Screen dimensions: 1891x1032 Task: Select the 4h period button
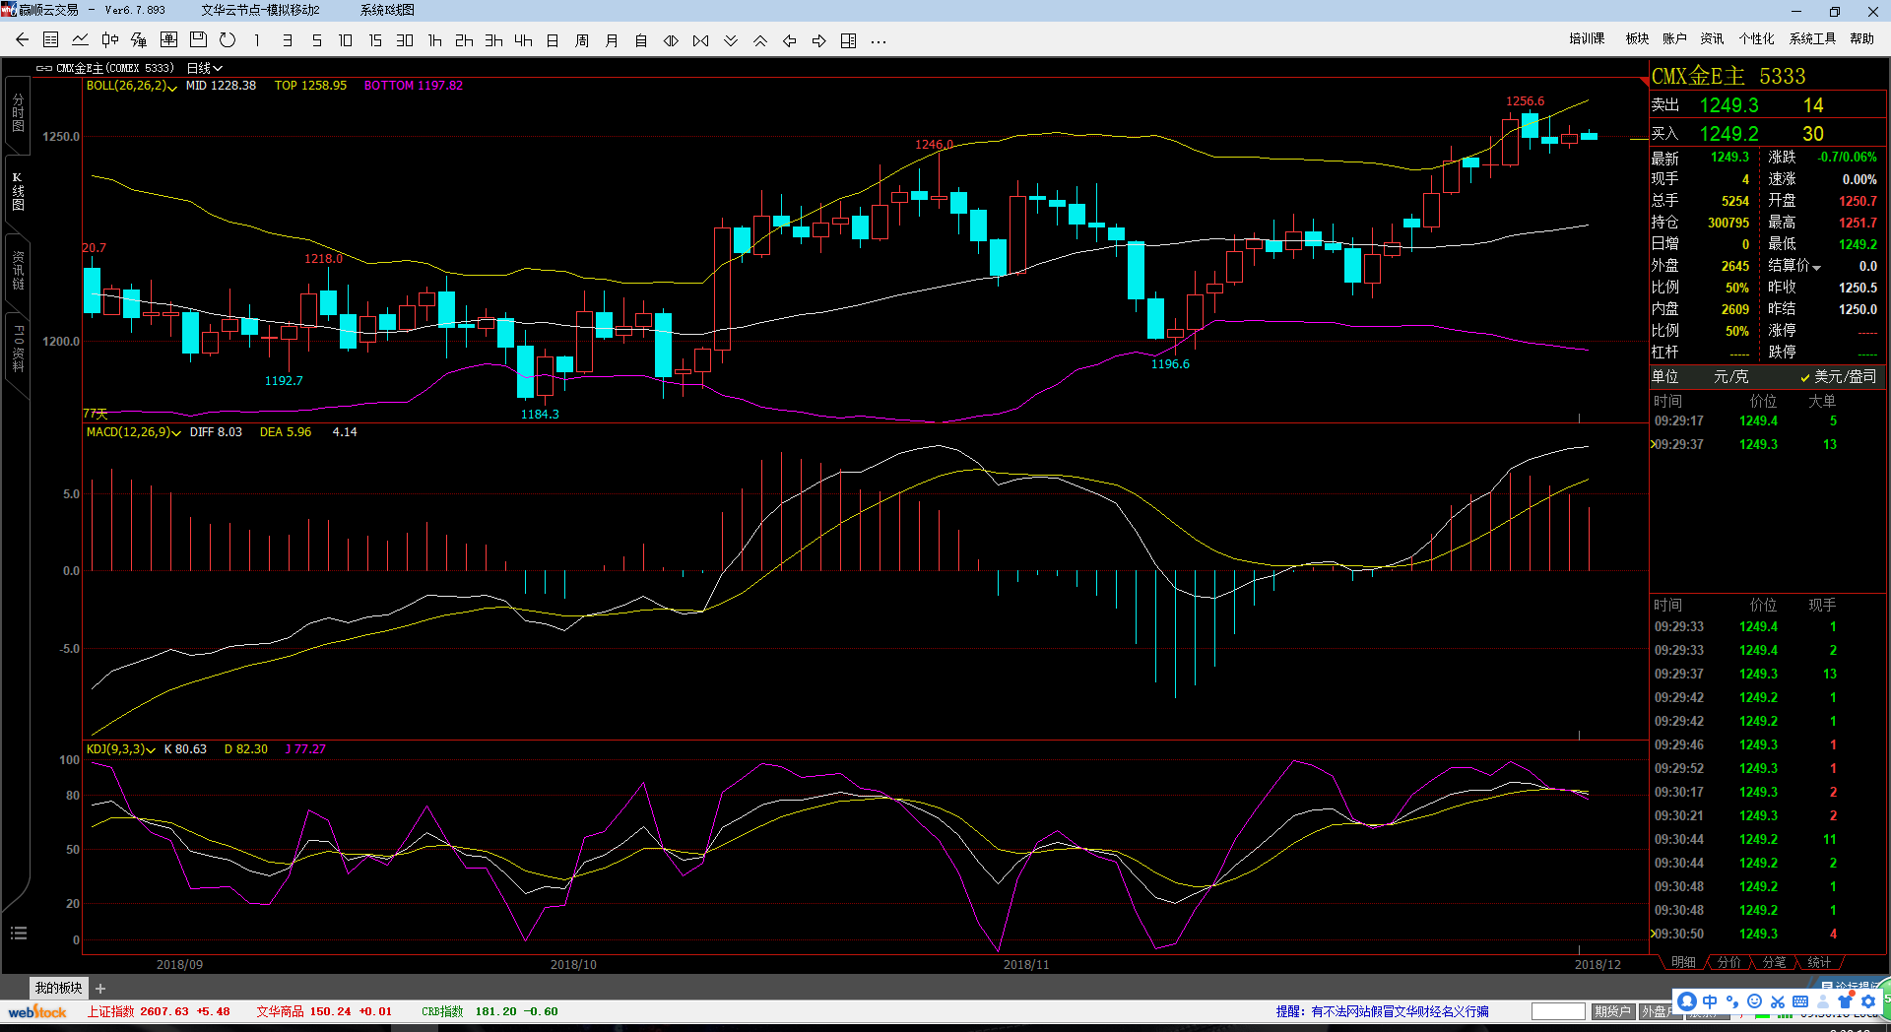click(x=523, y=40)
